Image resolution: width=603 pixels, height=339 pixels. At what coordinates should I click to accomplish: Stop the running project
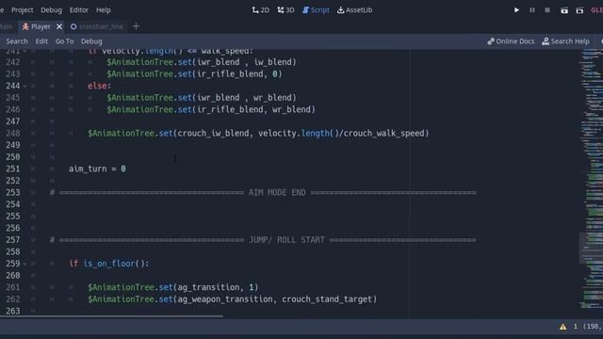547,10
